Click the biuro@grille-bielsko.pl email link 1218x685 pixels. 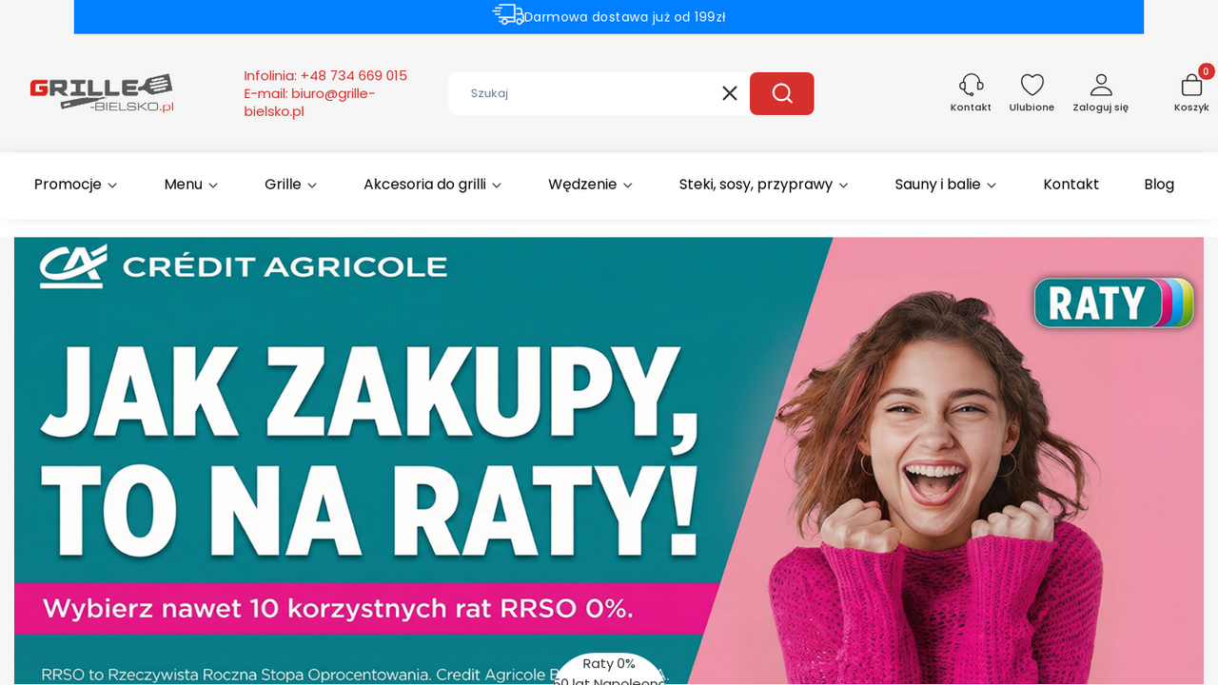coord(309,103)
